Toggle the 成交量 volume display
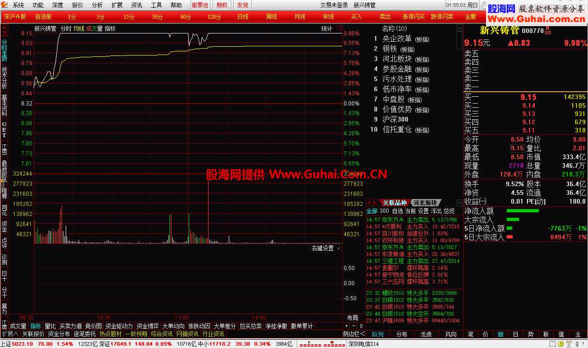 coord(94,28)
